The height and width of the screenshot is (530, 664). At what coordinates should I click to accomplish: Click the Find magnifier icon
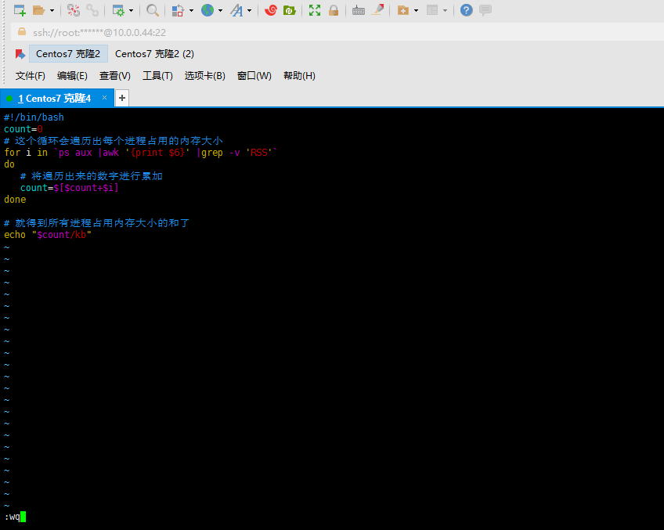click(153, 10)
